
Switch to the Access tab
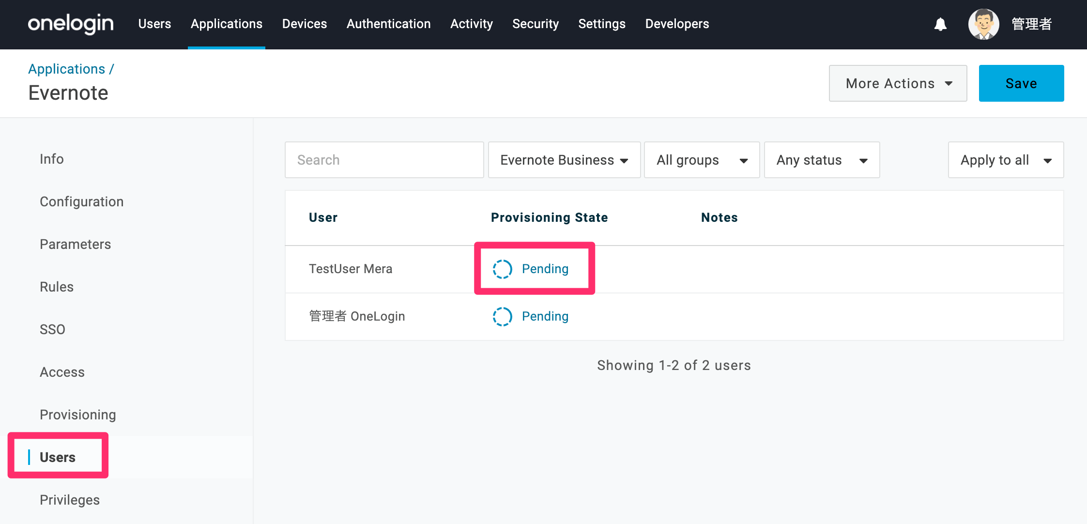[x=62, y=372]
